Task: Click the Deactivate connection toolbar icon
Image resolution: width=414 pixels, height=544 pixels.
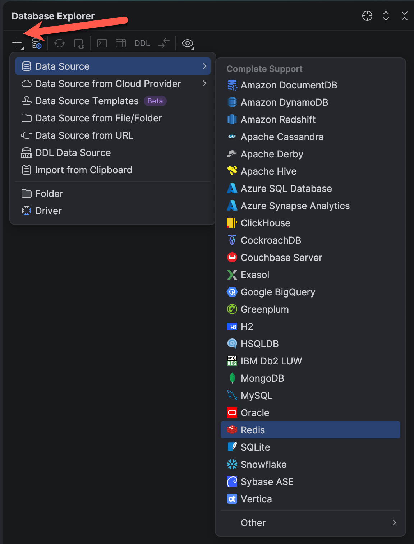Action: (79, 43)
